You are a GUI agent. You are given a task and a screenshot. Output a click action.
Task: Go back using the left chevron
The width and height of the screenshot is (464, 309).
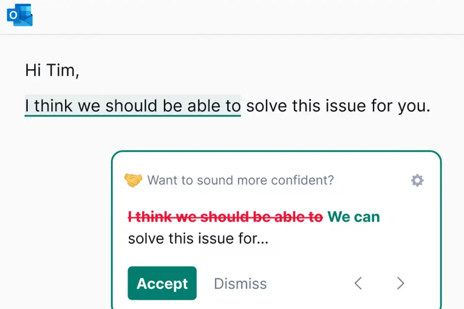358,283
